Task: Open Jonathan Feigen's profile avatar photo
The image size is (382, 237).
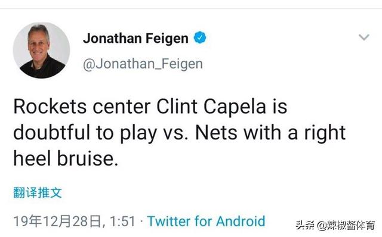Action: pos(41,50)
